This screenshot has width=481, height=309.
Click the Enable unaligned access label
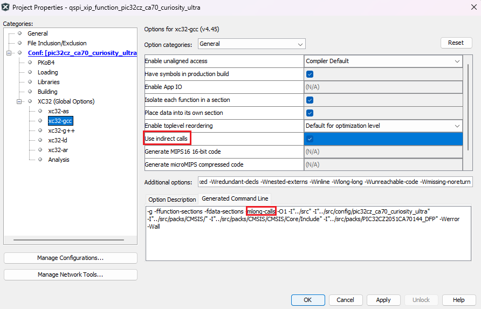[176, 61]
